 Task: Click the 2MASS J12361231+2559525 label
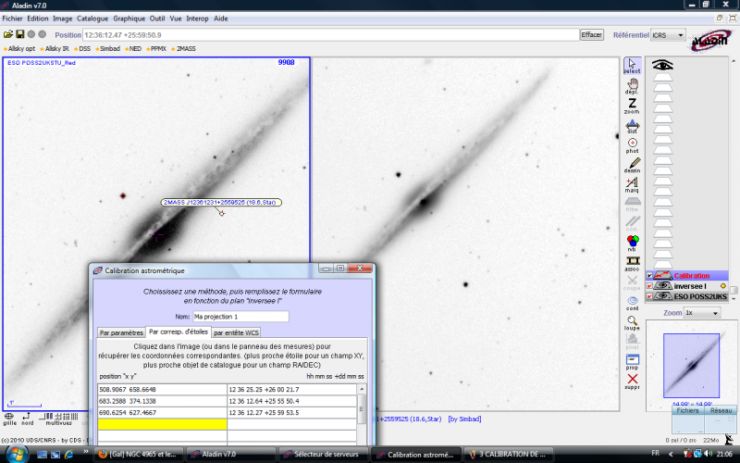[x=221, y=203]
